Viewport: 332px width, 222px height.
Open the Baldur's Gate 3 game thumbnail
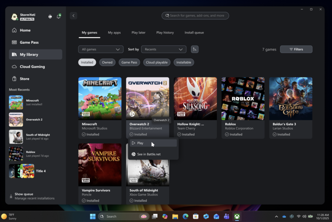(290, 99)
